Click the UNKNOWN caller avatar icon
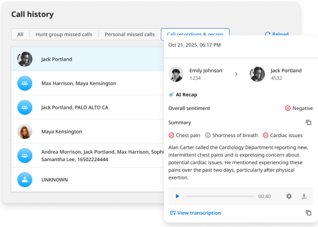 click(x=25, y=180)
